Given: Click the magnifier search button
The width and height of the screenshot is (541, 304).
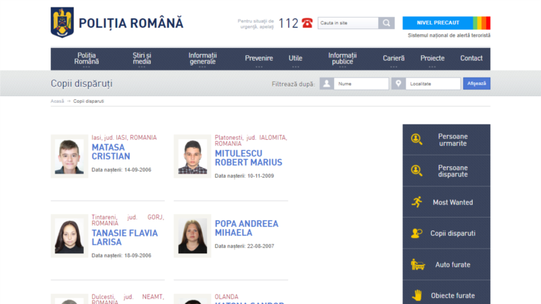Looking at the screenshot, I should pyautogui.click(x=386, y=23).
